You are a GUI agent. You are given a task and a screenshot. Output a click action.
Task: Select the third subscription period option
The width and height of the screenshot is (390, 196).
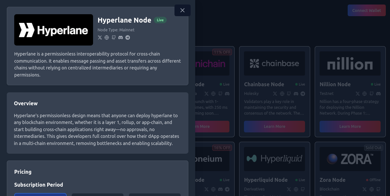click(155, 194)
